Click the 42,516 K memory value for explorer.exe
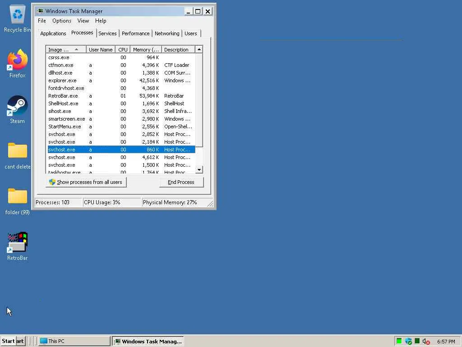Viewport: 462px width, 347px height. (149, 80)
